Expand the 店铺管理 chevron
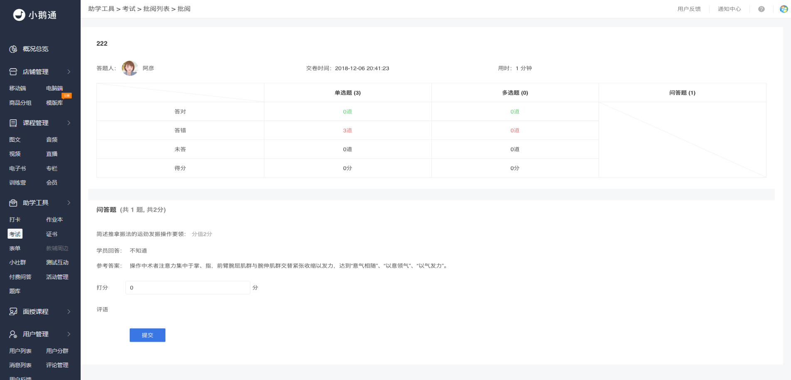 click(69, 72)
